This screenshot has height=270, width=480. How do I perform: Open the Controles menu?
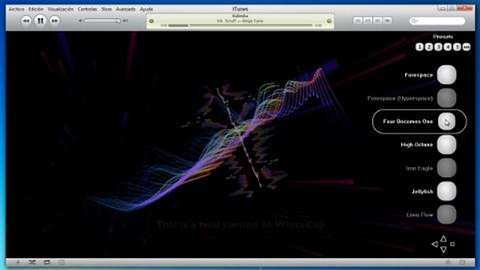(x=87, y=9)
